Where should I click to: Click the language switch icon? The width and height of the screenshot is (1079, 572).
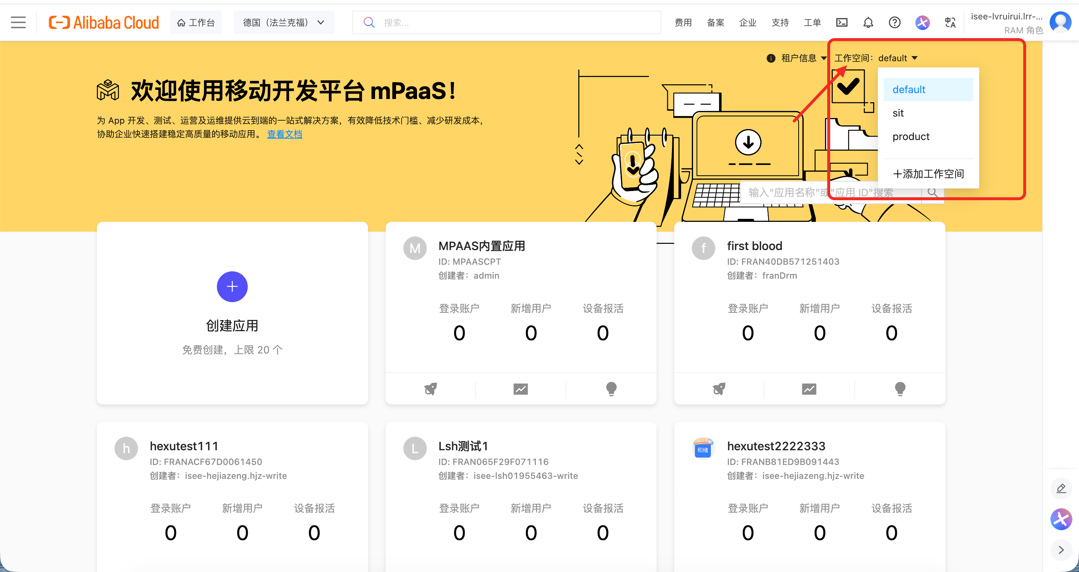pyautogui.click(x=950, y=22)
